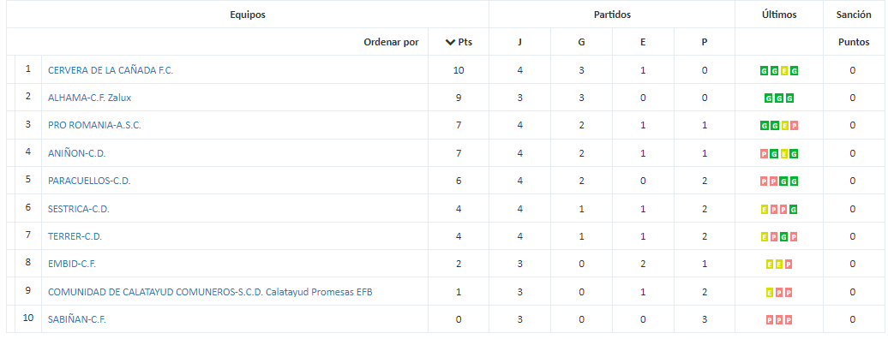
Task: Click yellow E result badge of Cervera
Action: 784,71
